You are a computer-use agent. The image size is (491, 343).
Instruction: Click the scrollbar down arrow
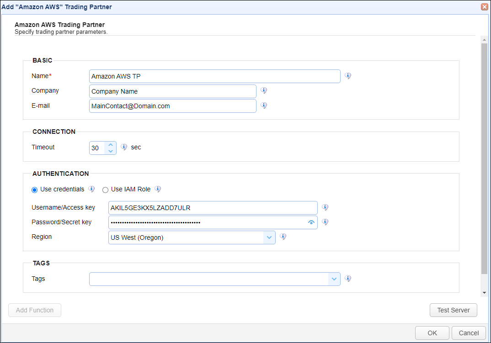coord(485,293)
